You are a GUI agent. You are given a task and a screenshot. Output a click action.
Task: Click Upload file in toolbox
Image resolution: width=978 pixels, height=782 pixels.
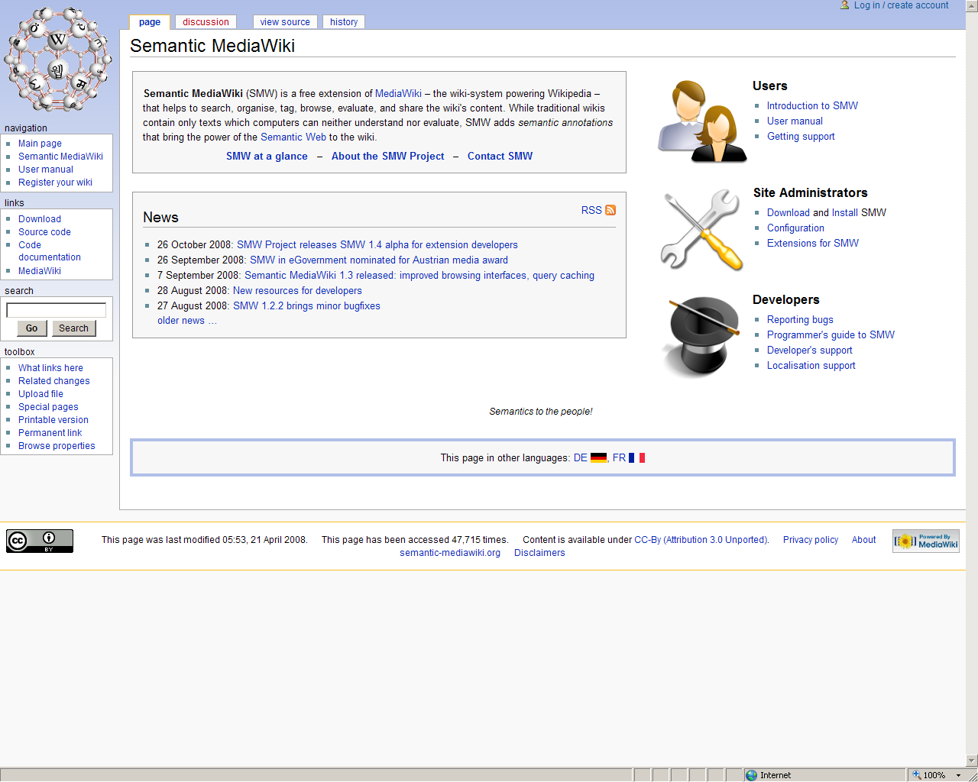(x=40, y=394)
